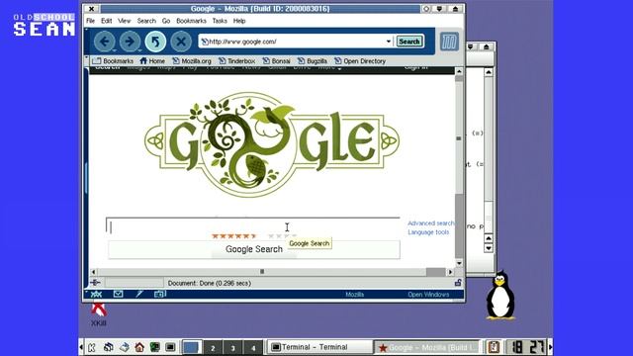The width and height of the screenshot is (633, 356).
Task: Open Address Book from the component bar
Action: tap(160, 294)
